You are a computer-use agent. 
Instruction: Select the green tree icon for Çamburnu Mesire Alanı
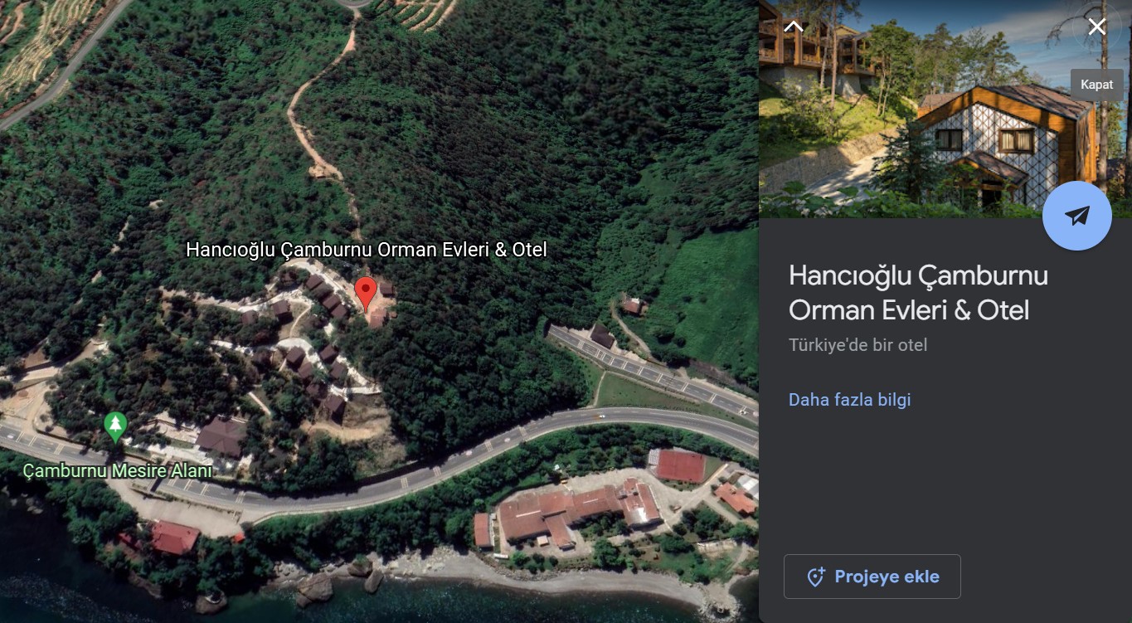[115, 427]
